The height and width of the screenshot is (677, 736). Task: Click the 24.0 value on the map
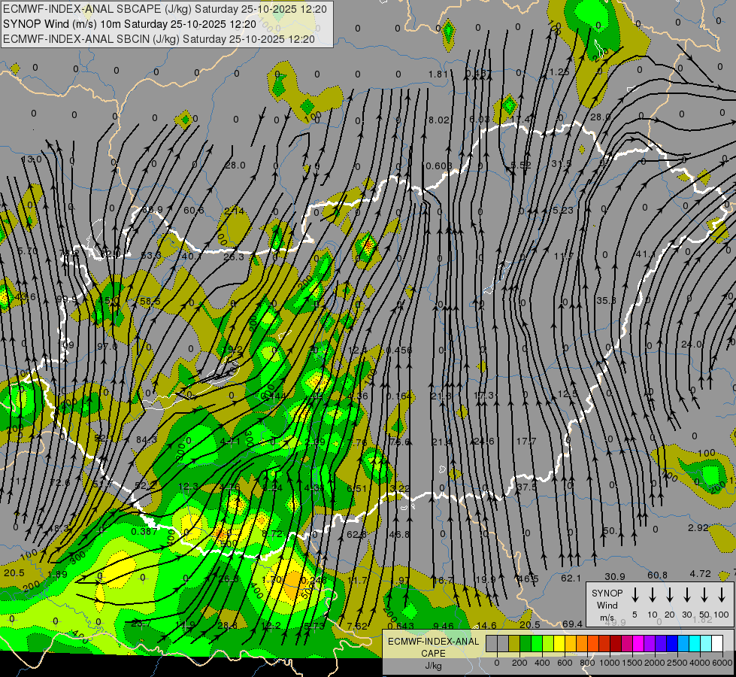coord(691,345)
